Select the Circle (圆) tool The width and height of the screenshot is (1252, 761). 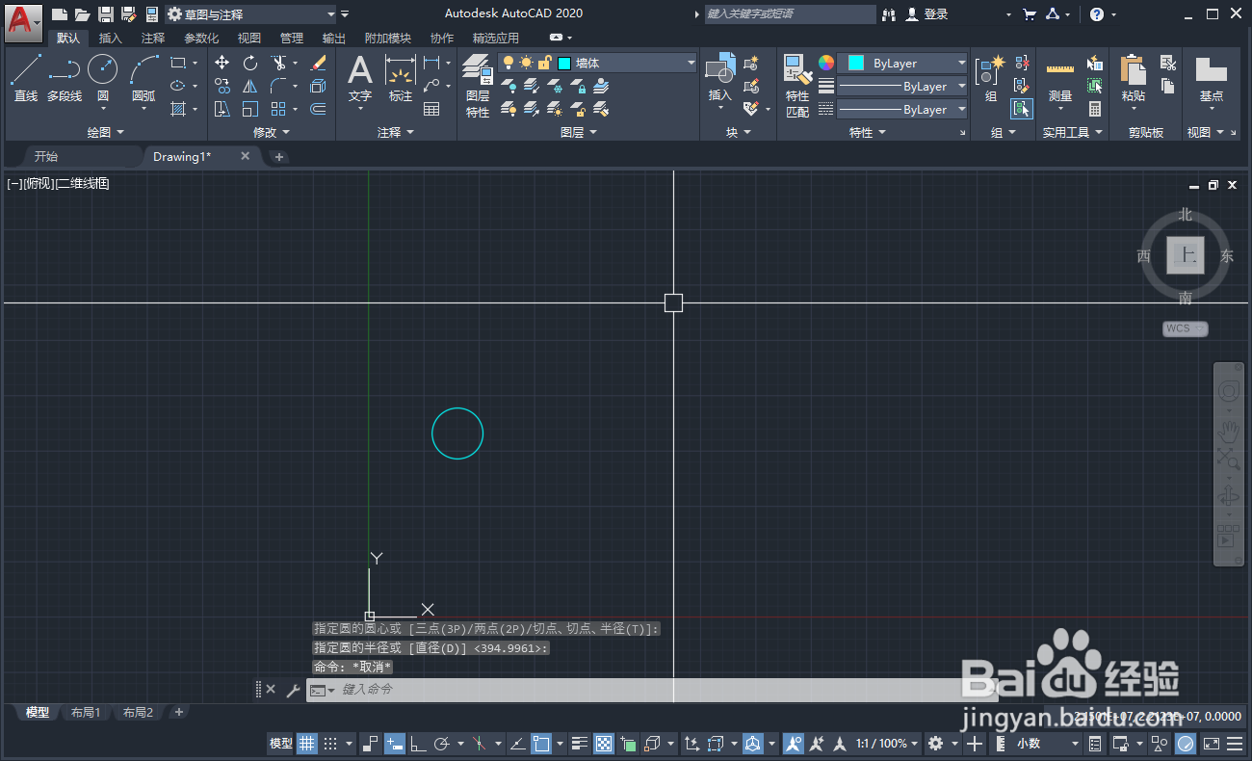click(x=103, y=77)
